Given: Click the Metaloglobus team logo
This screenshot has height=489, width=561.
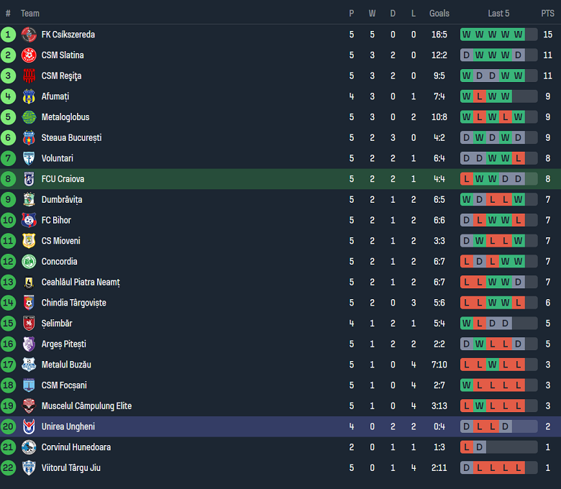Looking at the screenshot, I should point(29,117).
